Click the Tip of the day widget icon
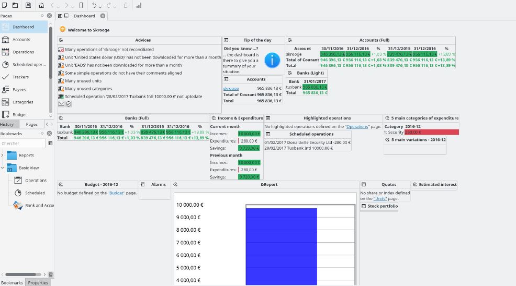Screen dimensions: 516x286 [227, 40]
